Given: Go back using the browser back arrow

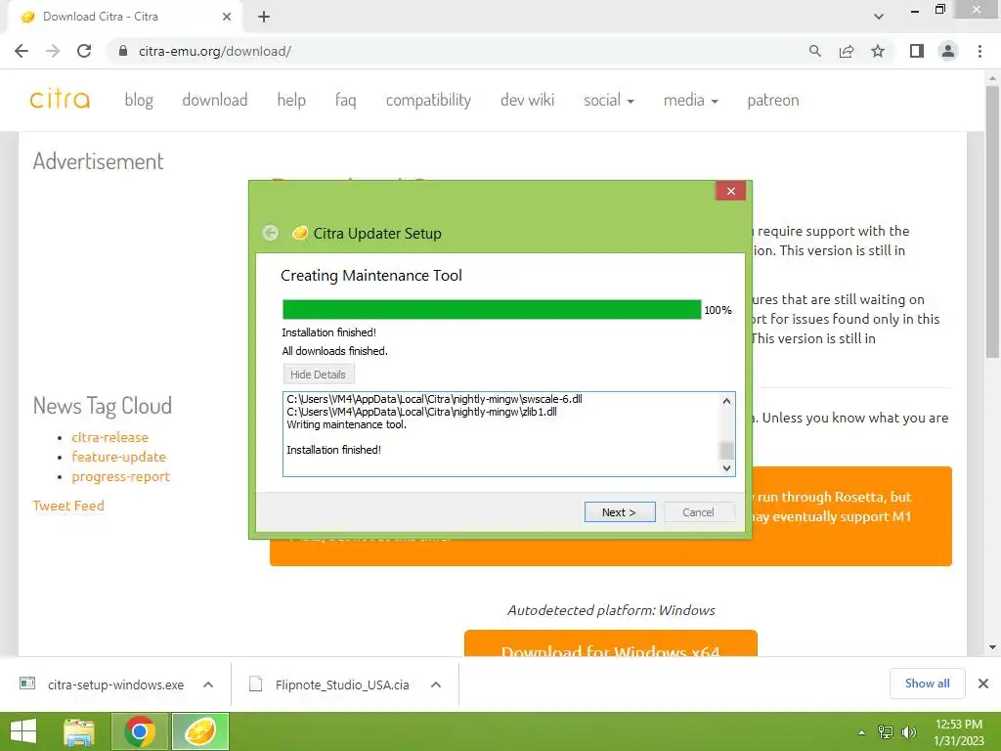Looking at the screenshot, I should pyautogui.click(x=22, y=51).
